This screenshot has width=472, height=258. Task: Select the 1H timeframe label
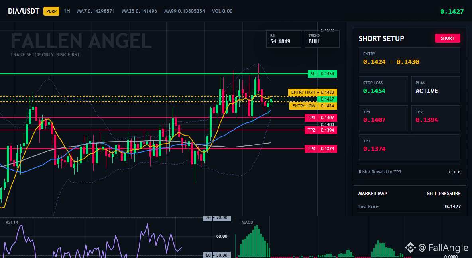(67, 11)
